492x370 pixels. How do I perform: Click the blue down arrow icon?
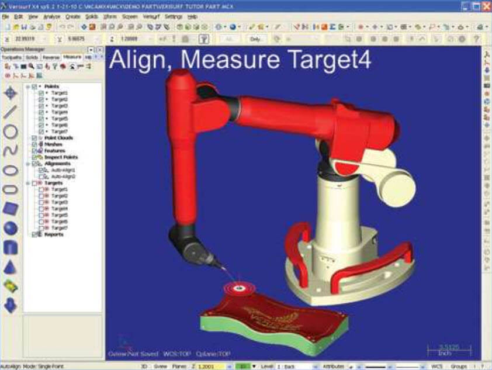(11, 305)
